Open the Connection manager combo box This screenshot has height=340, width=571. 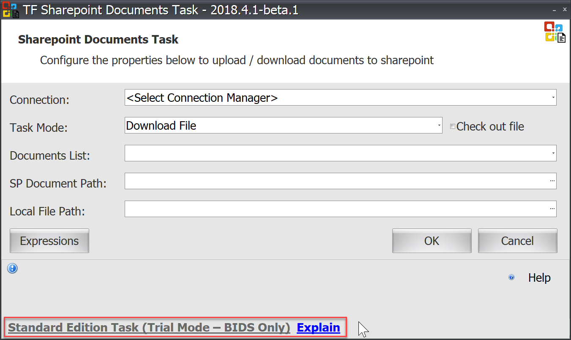296,98
